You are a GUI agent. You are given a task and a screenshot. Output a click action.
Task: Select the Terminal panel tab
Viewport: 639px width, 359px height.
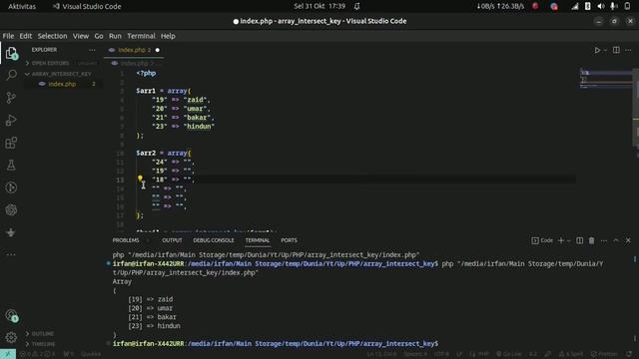point(258,240)
